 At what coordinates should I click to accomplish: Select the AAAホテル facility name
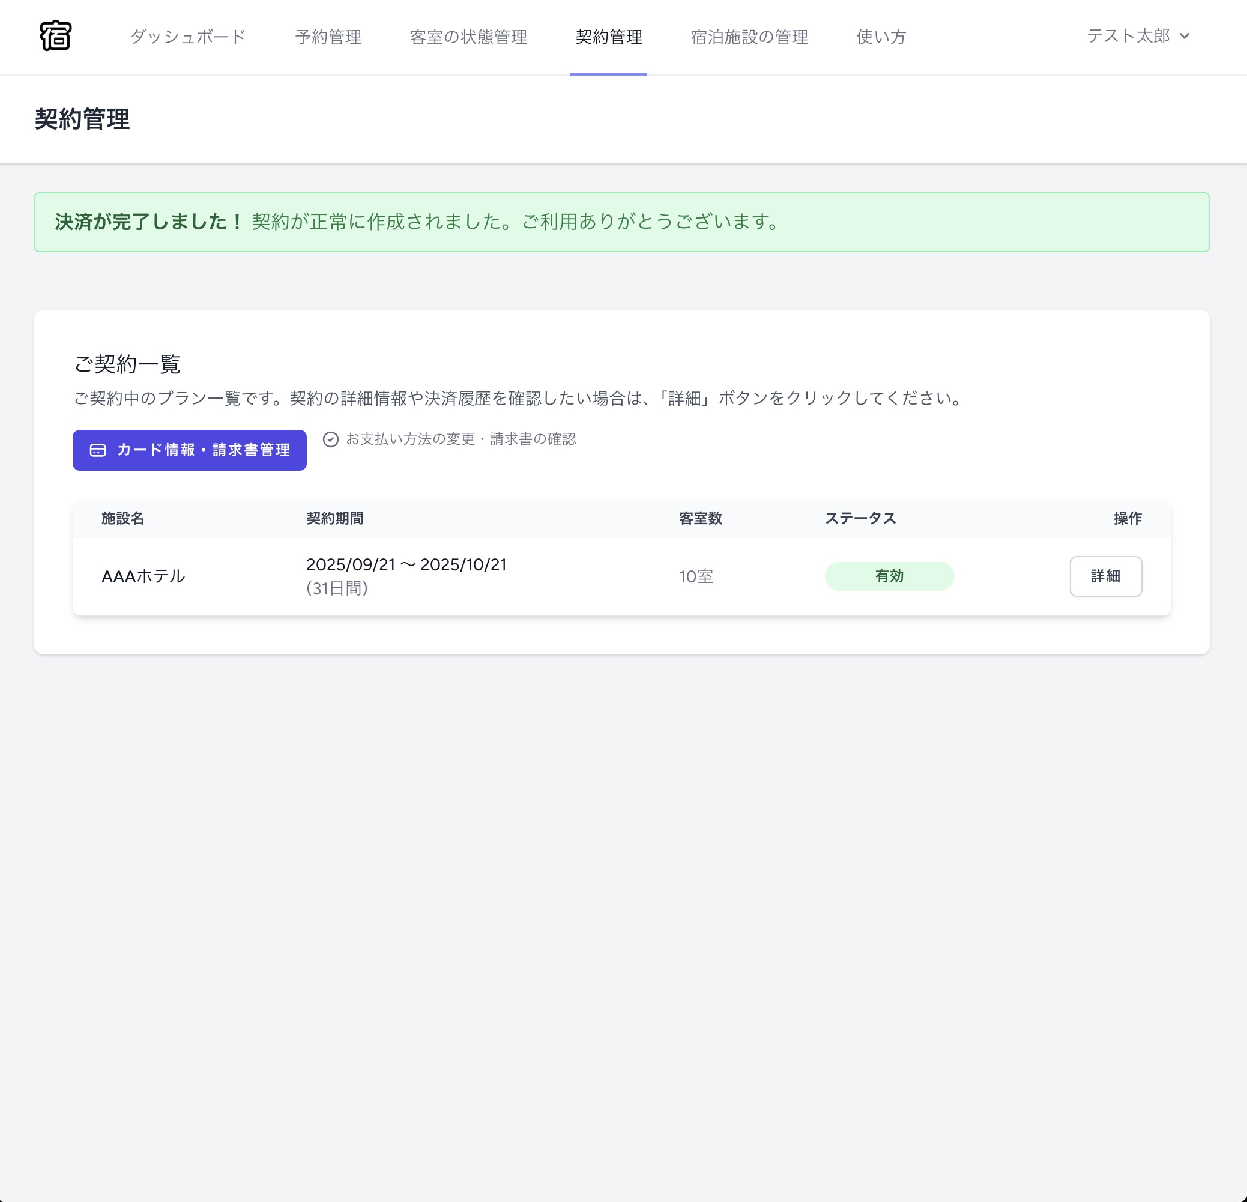coord(143,576)
